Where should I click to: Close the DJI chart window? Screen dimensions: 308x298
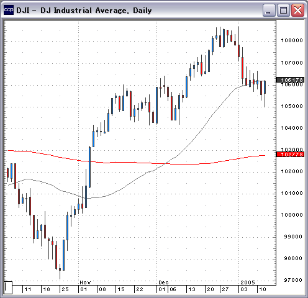click(297, 10)
